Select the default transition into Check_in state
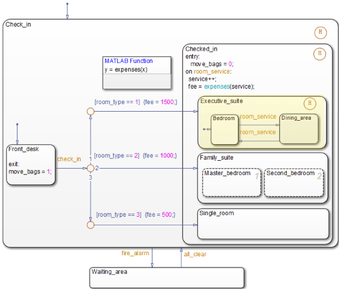Viewport: 341px width, 291px height. [x=67, y=11]
